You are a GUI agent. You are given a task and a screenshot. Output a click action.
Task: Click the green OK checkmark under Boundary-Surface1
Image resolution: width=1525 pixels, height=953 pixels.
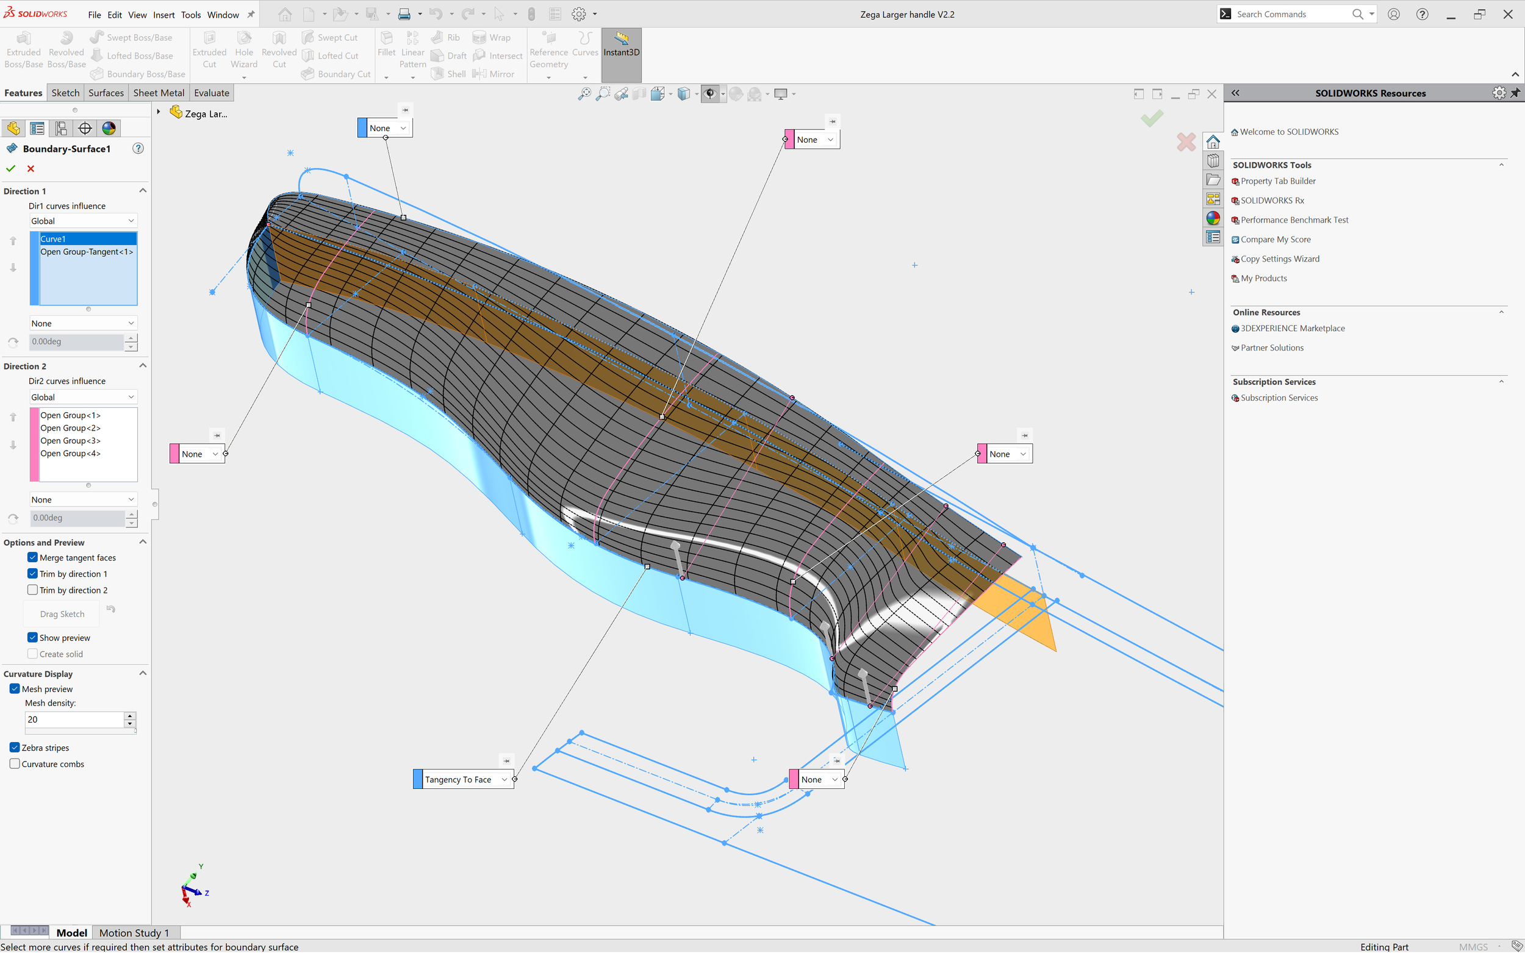11,168
